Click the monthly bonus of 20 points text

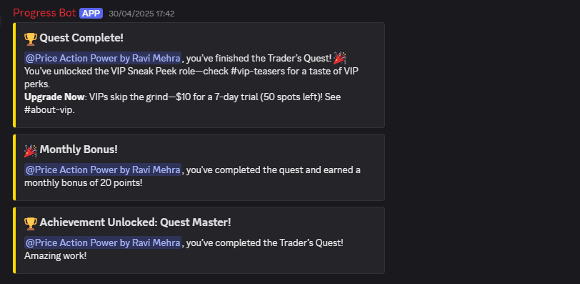(84, 183)
